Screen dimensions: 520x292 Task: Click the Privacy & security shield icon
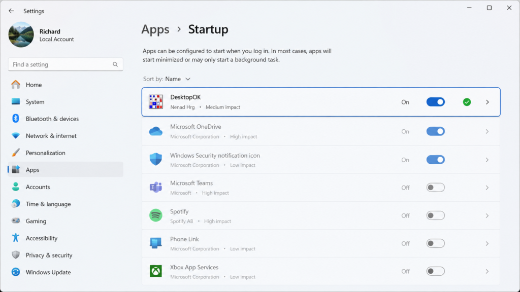16,255
